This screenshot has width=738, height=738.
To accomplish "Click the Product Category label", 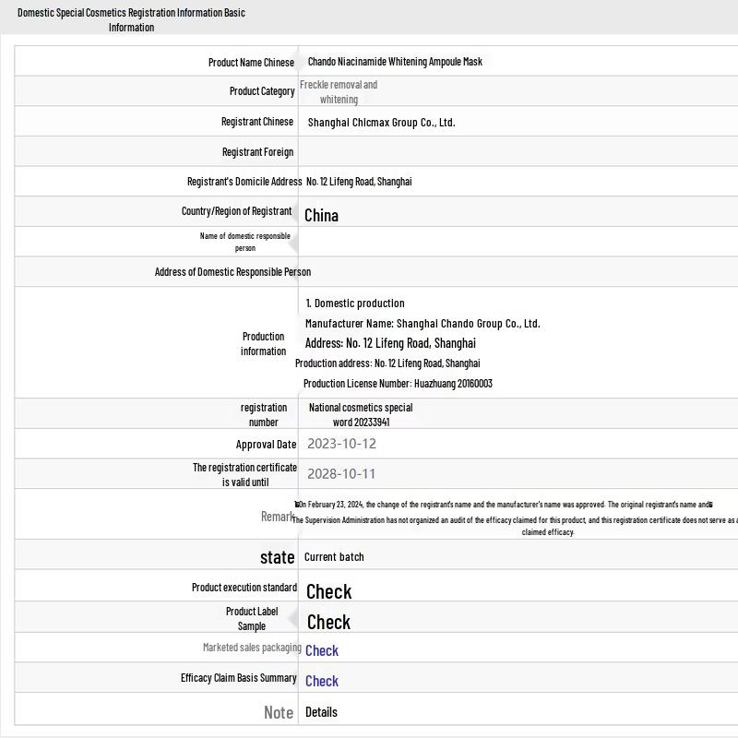I will 262,91.
